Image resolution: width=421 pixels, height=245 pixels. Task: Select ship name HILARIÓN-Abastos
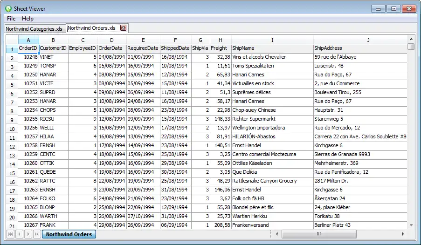pyautogui.click(x=273, y=136)
